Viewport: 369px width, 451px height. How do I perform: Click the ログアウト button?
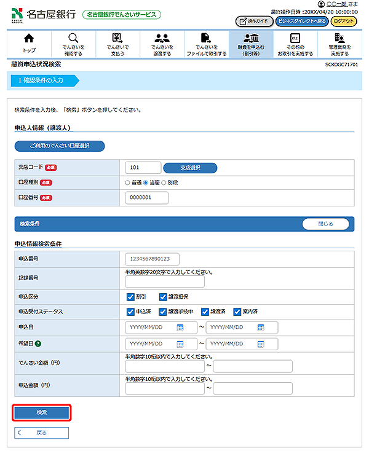pos(344,21)
